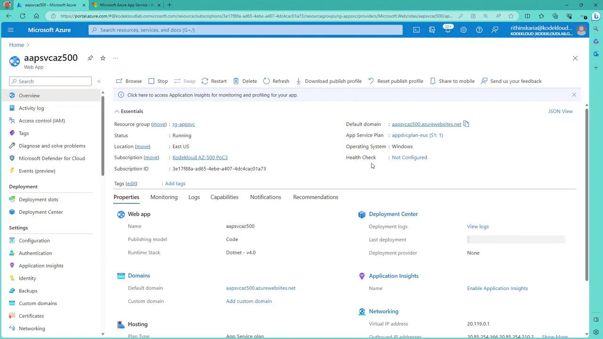The image size is (603, 339).
Task: Delete the web app
Action: point(245,81)
